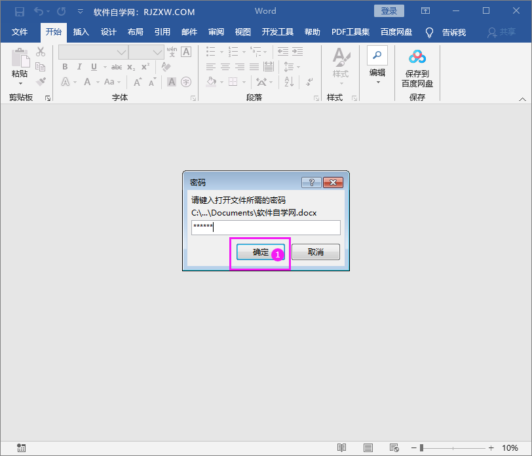The height and width of the screenshot is (456, 532).
Task: Switch to the 插入 (Insert) tab
Action: click(81, 31)
